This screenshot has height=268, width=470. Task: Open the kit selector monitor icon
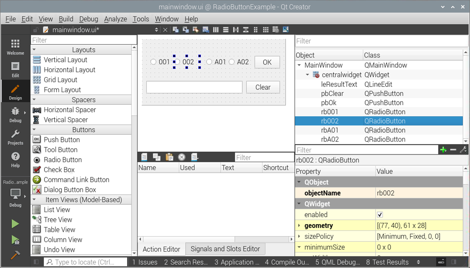click(x=15, y=194)
